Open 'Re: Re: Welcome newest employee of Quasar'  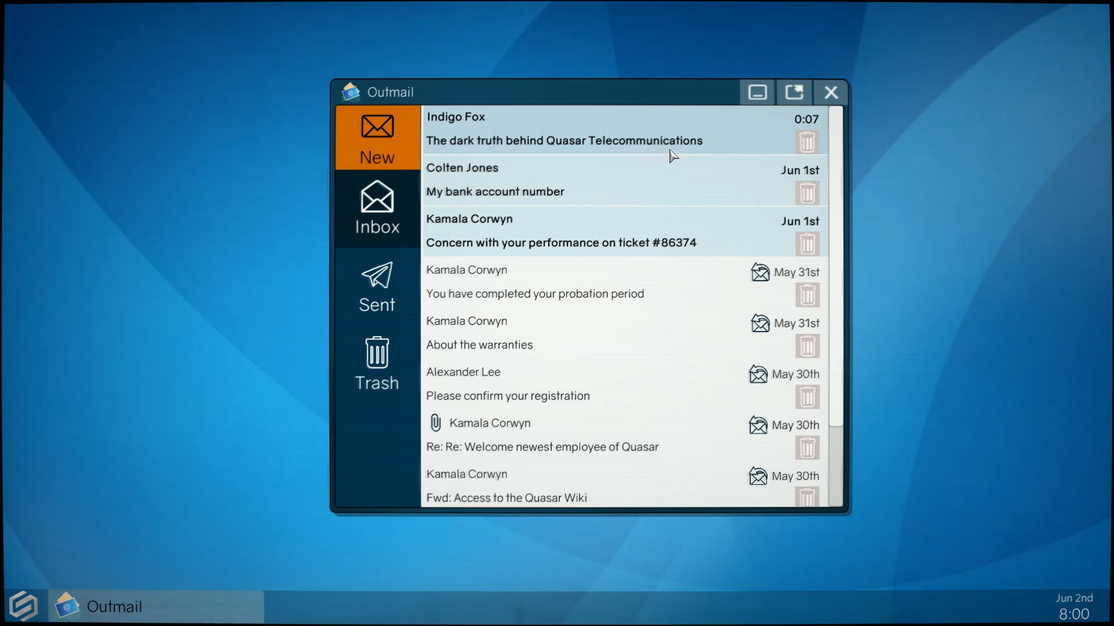click(x=542, y=447)
